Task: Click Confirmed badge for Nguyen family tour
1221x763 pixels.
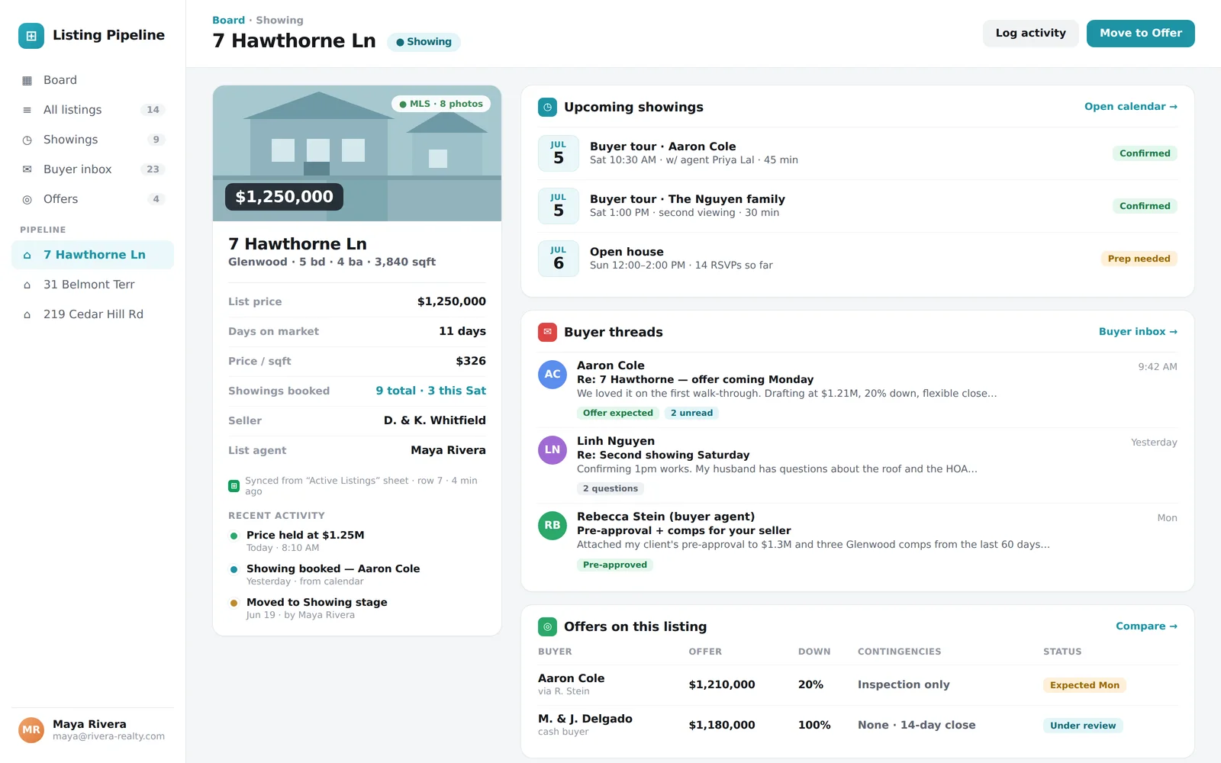Action: [1145, 206]
